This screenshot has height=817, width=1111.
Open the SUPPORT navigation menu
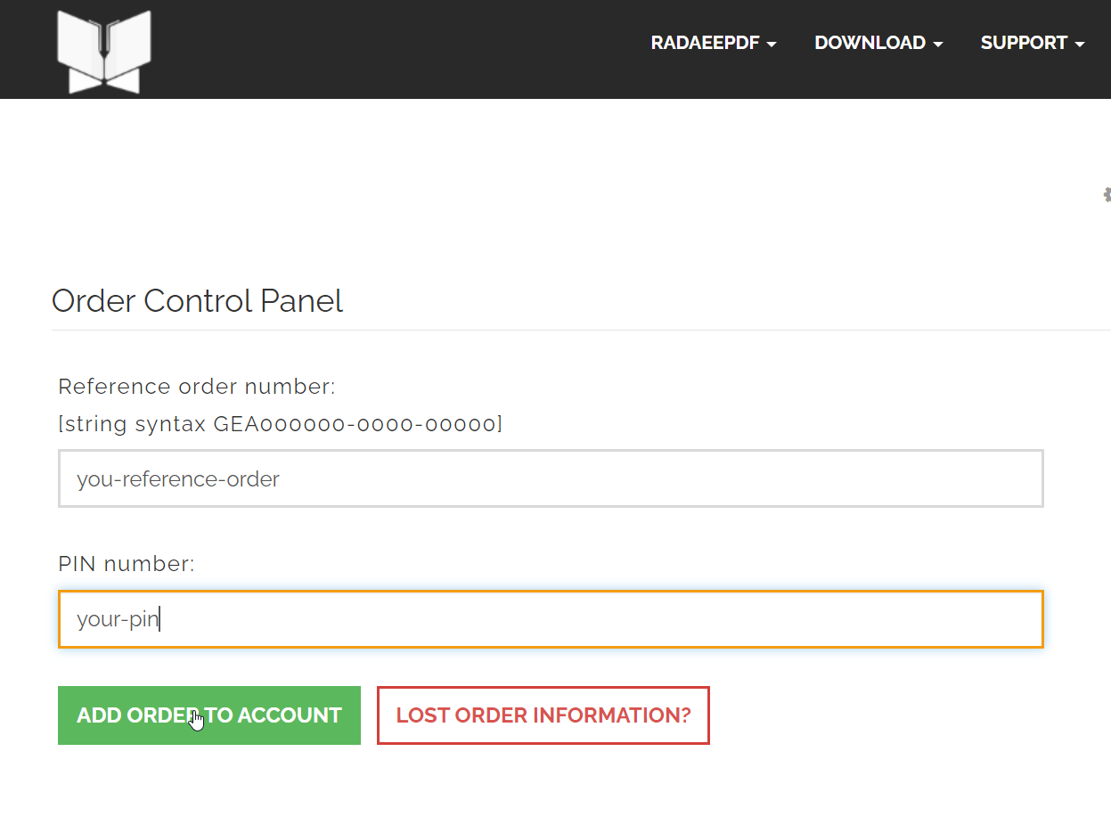pyautogui.click(x=1024, y=43)
